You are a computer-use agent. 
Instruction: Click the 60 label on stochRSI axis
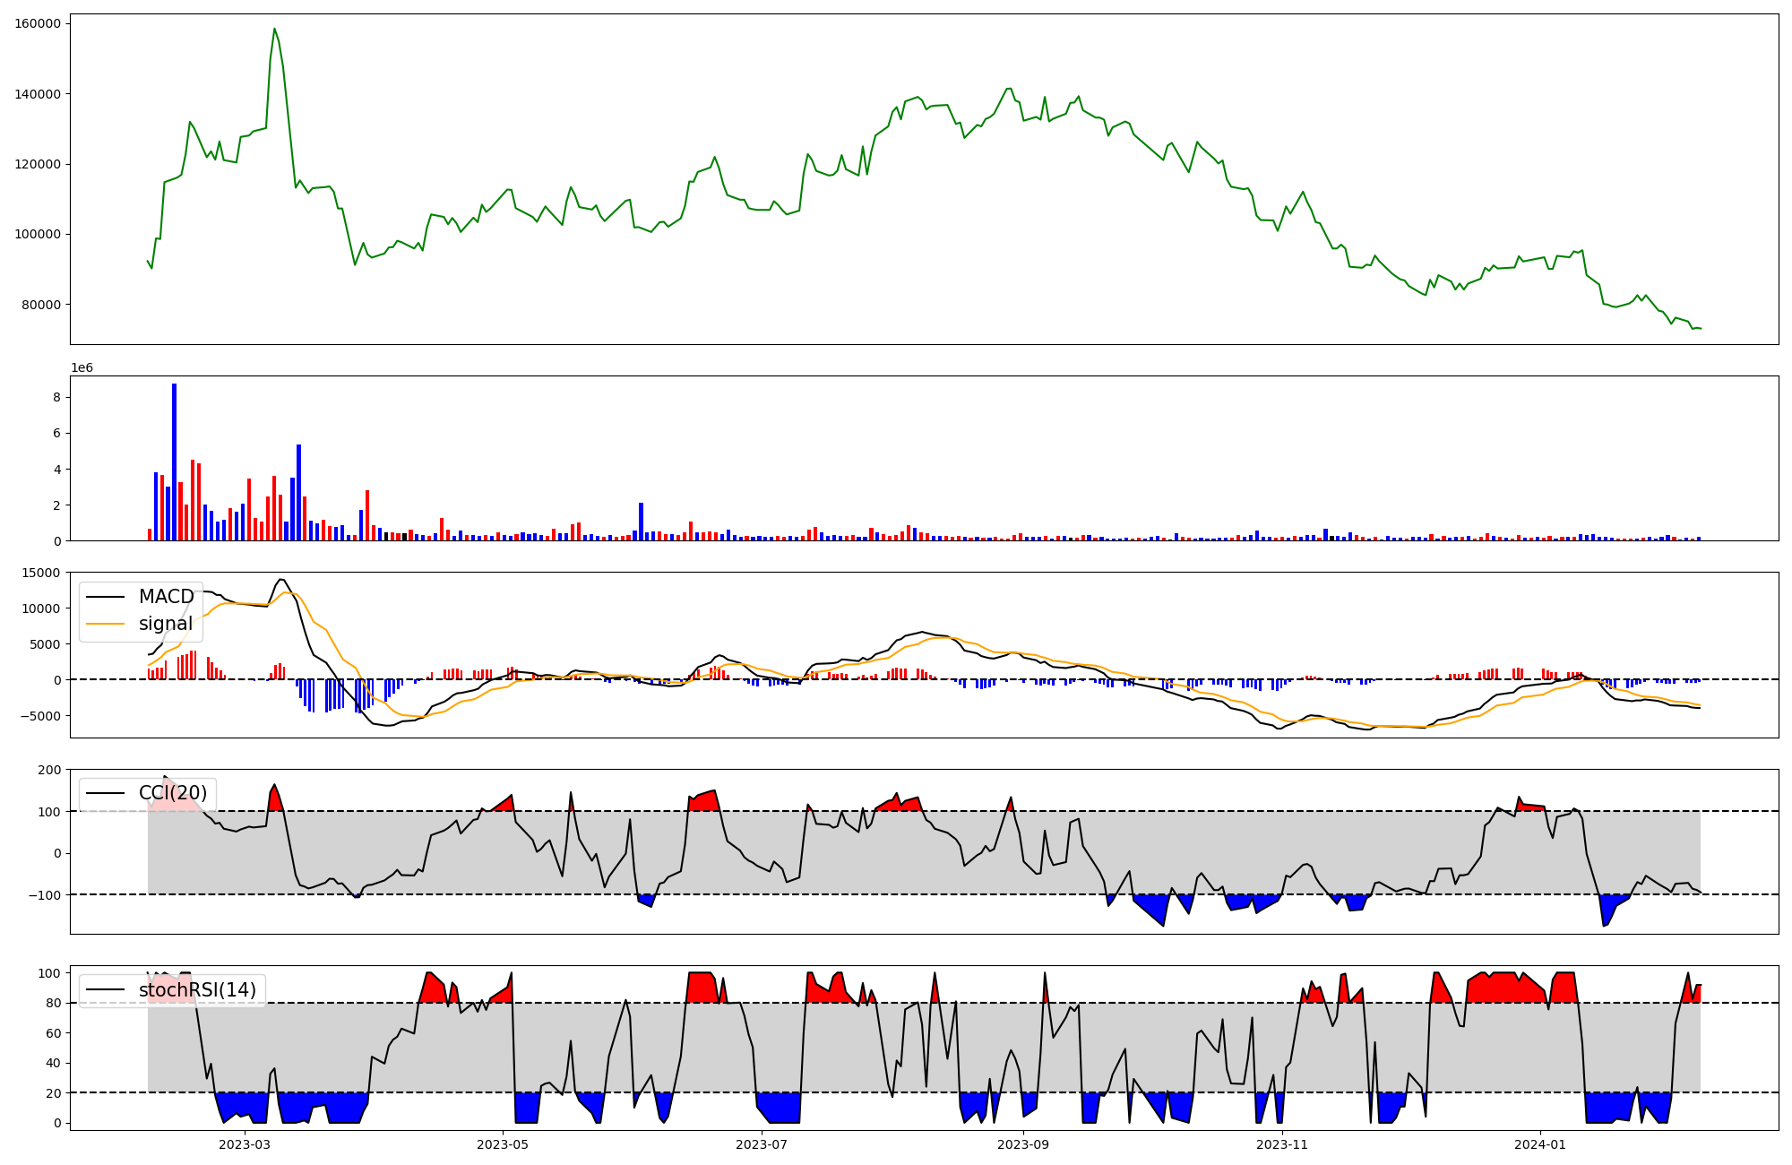tap(54, 1033)
